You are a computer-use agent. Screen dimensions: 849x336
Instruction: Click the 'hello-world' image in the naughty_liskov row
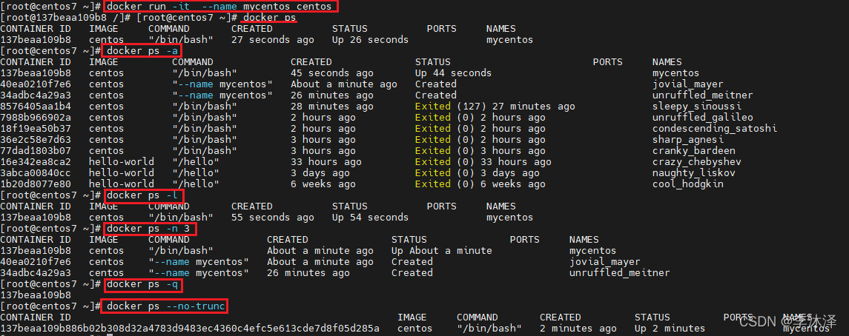pyautogui.click(x=122, y=173)
